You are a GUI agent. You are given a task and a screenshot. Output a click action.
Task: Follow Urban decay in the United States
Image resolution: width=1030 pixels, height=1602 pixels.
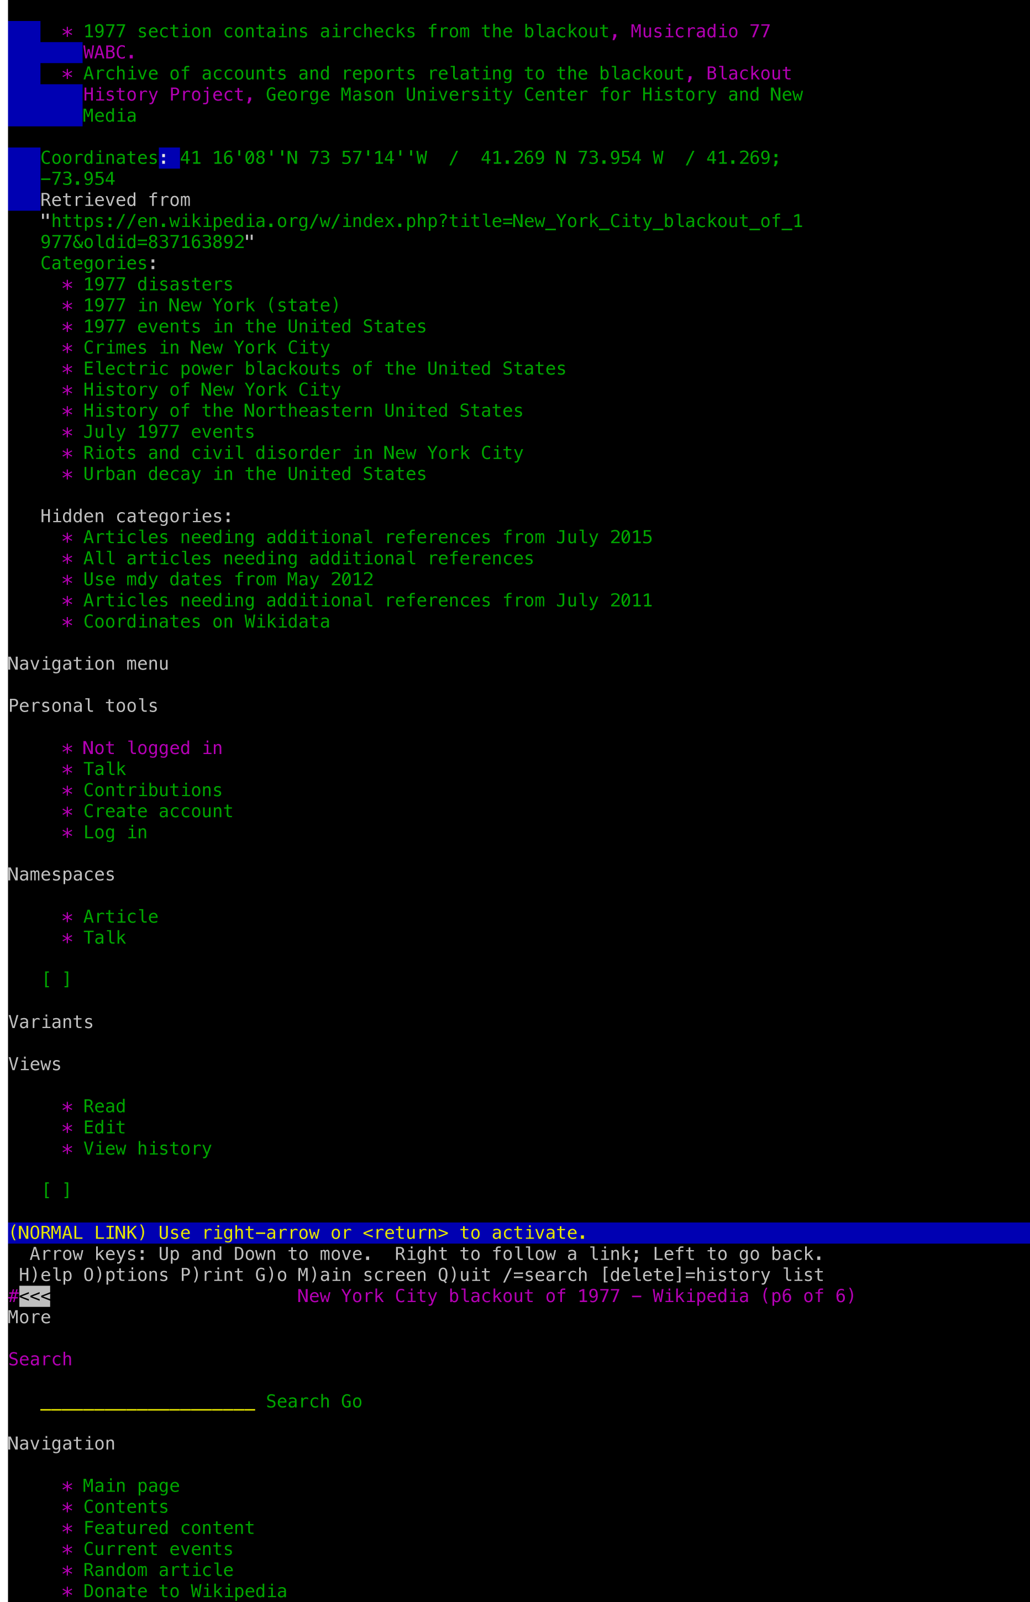click(255, 474)
